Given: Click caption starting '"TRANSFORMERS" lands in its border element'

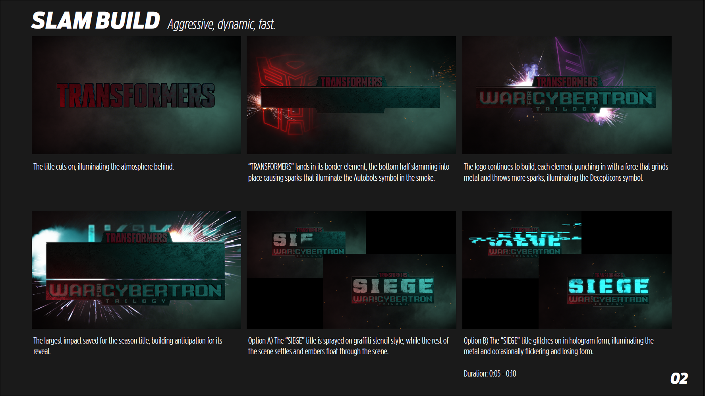Looking at the screenshot, I should tap(349, 172).
